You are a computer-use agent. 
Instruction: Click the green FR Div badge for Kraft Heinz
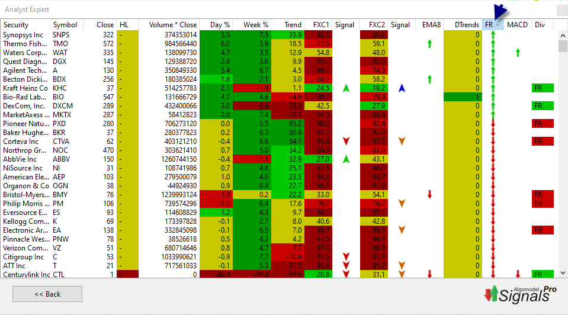click(x=543, y=88)
